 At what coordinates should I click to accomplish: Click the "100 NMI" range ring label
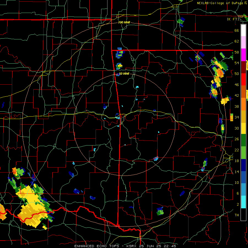pyautogui.click(x=124, y=23)
